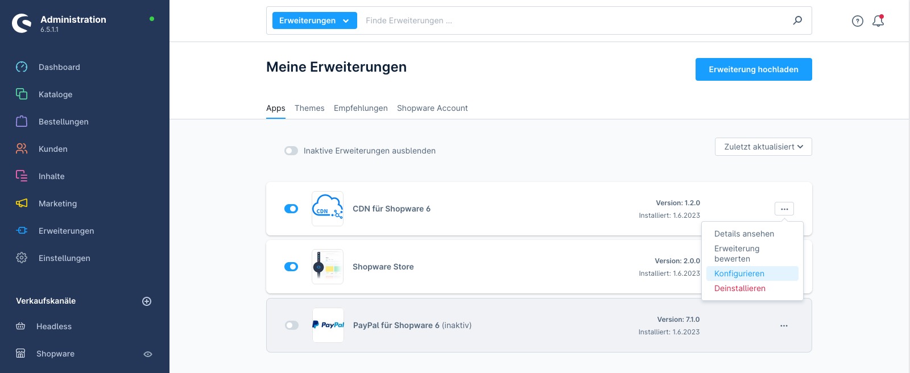910x373 pixels.
Task: Focus the Finde Erweiterungen search field
Action: point(574,20)
